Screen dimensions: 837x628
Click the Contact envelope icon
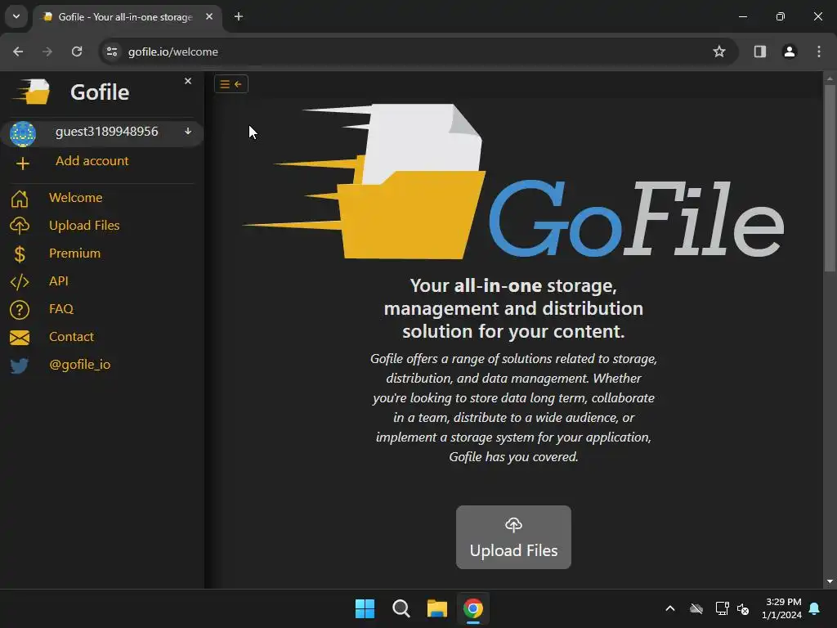tap(20, 338)
